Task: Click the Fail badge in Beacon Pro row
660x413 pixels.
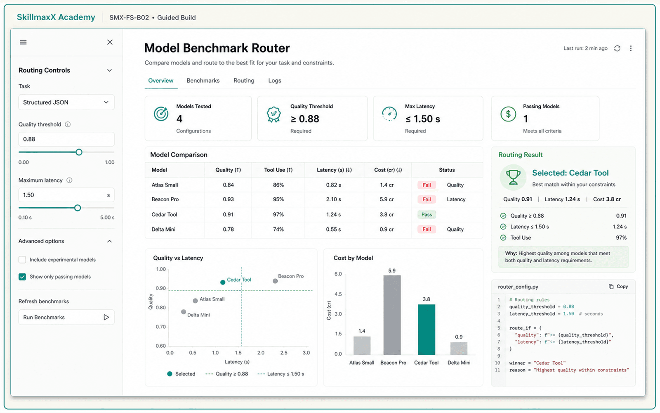Action: (427, 199)
